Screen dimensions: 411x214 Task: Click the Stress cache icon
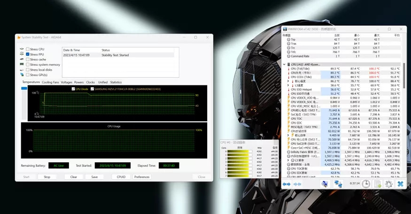tap(22, 59)
